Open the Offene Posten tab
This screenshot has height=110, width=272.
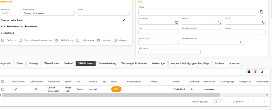51,63
